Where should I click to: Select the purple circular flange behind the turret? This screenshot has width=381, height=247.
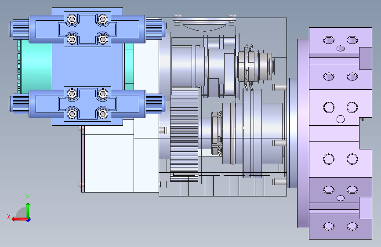point(303,133)
